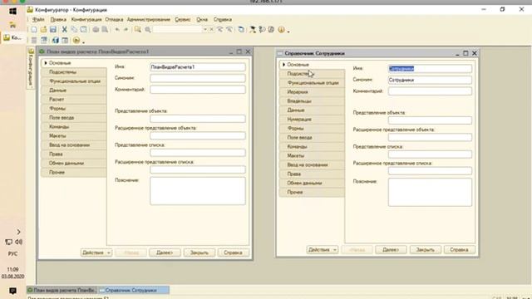Viewport: 532px width, 299px height.
Task: Open the notification center icon
Action: tap(12, 291)
